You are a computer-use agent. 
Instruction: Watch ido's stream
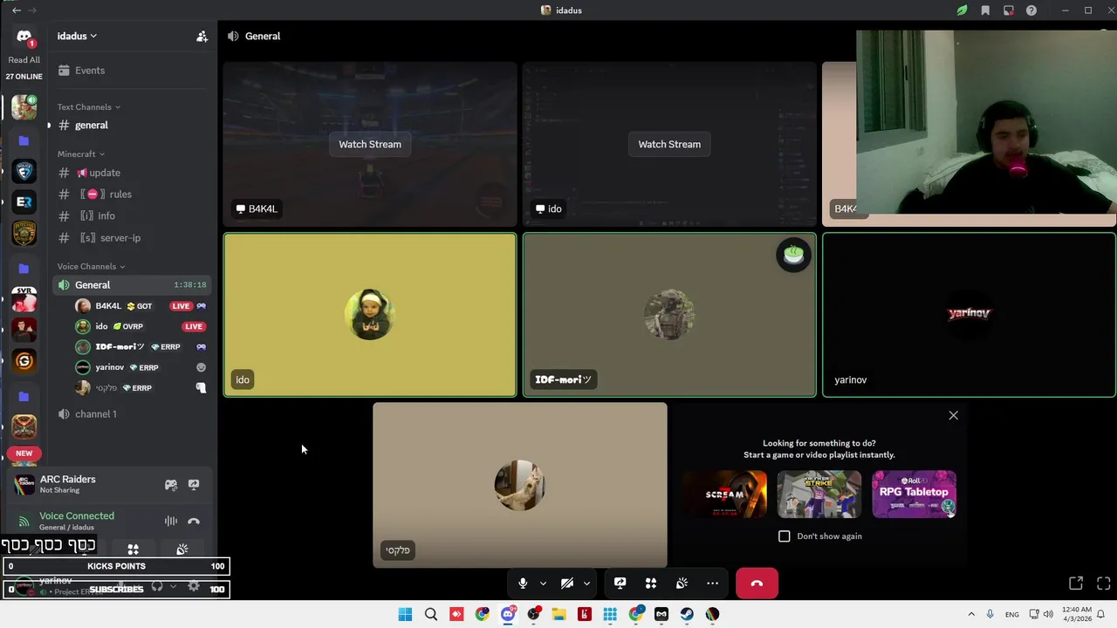tap(669, 144)
